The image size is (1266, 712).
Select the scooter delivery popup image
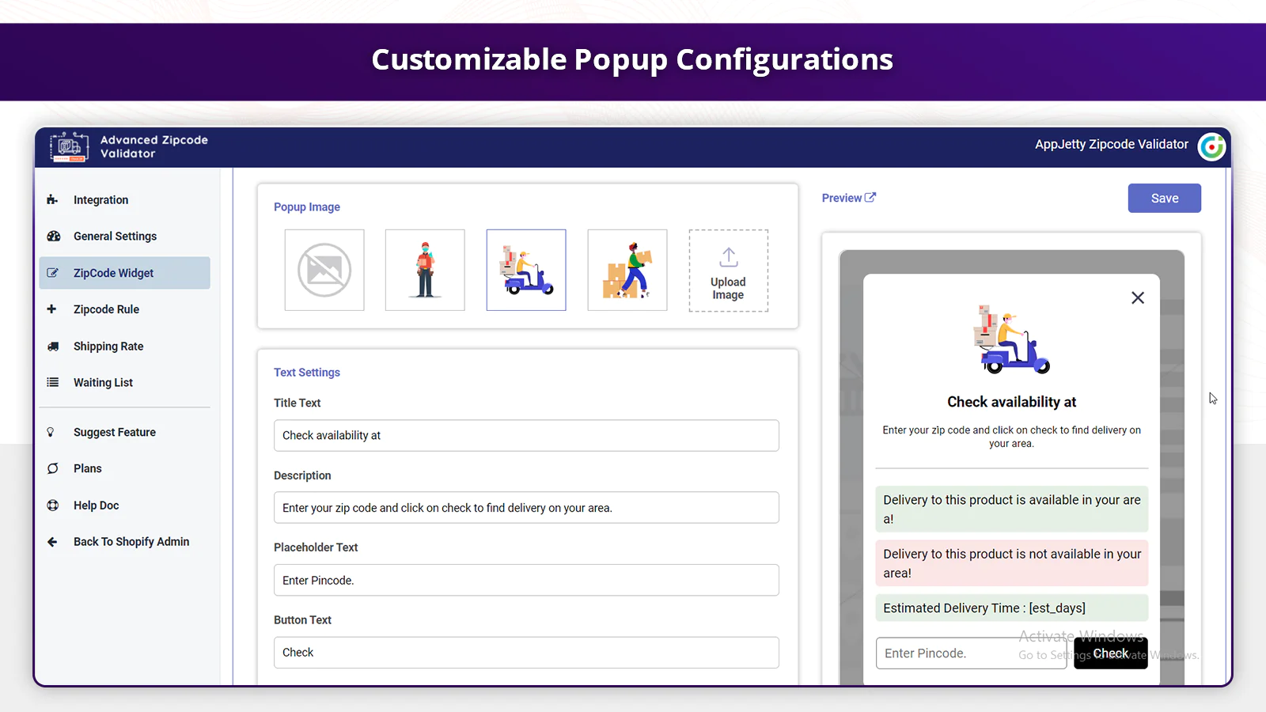coord(526,270)
